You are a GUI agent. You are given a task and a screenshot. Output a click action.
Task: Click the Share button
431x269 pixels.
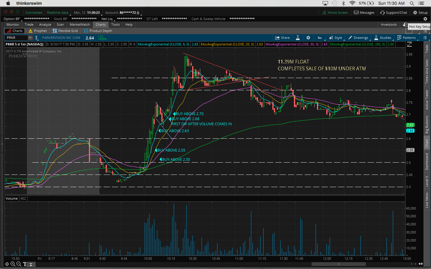pyautogui.click(x=282, y=38)
